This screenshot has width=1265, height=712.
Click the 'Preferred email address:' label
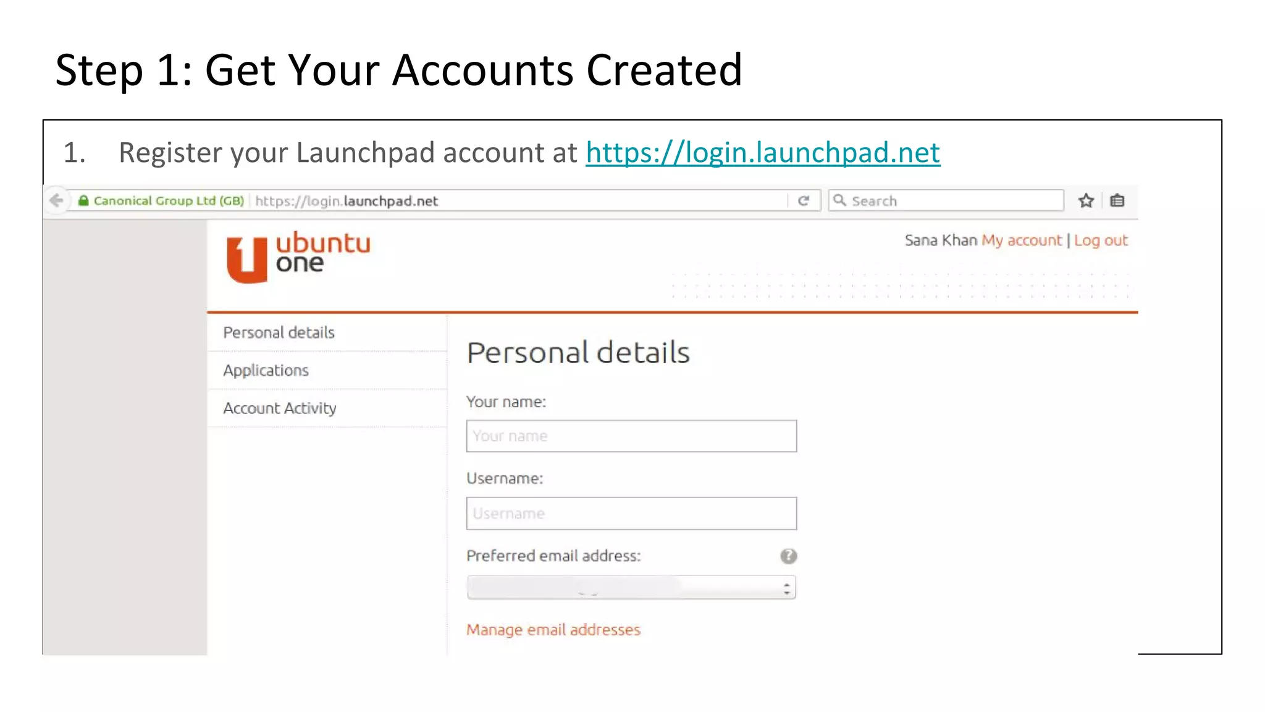click(553, 556)
